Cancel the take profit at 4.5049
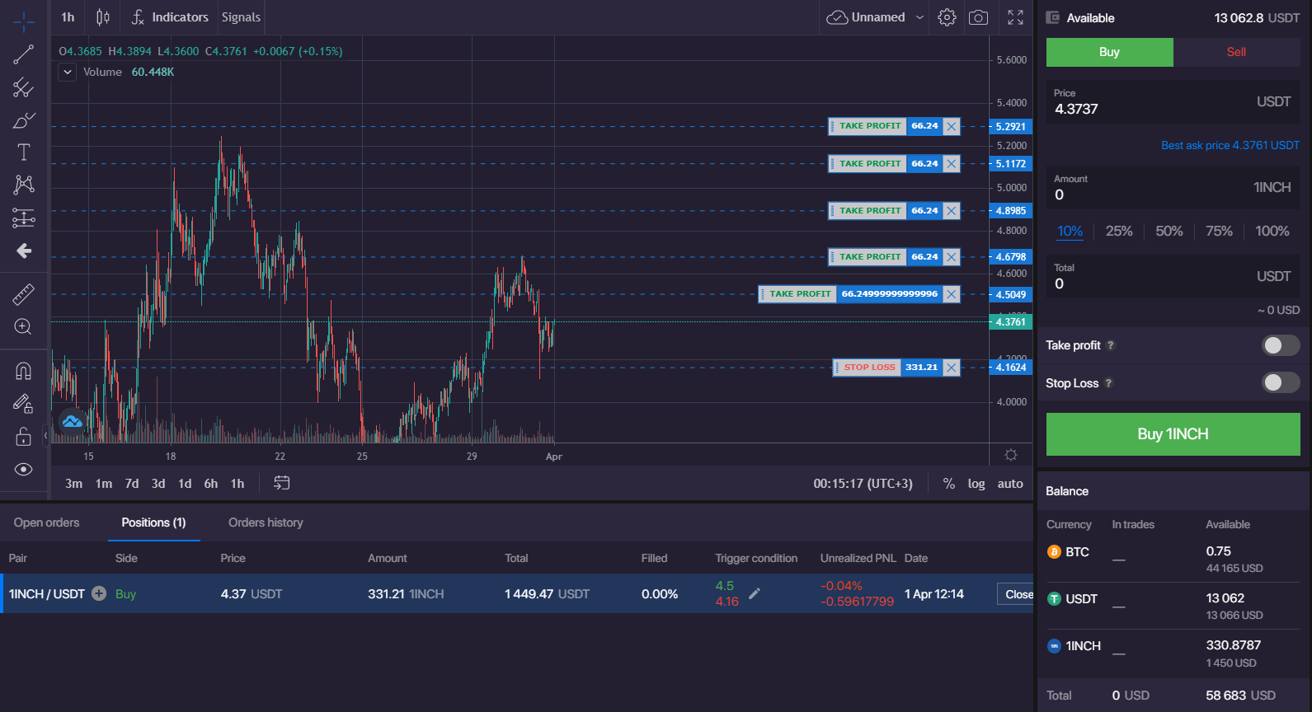The image size is (1312, 712). tap(952, 294)
